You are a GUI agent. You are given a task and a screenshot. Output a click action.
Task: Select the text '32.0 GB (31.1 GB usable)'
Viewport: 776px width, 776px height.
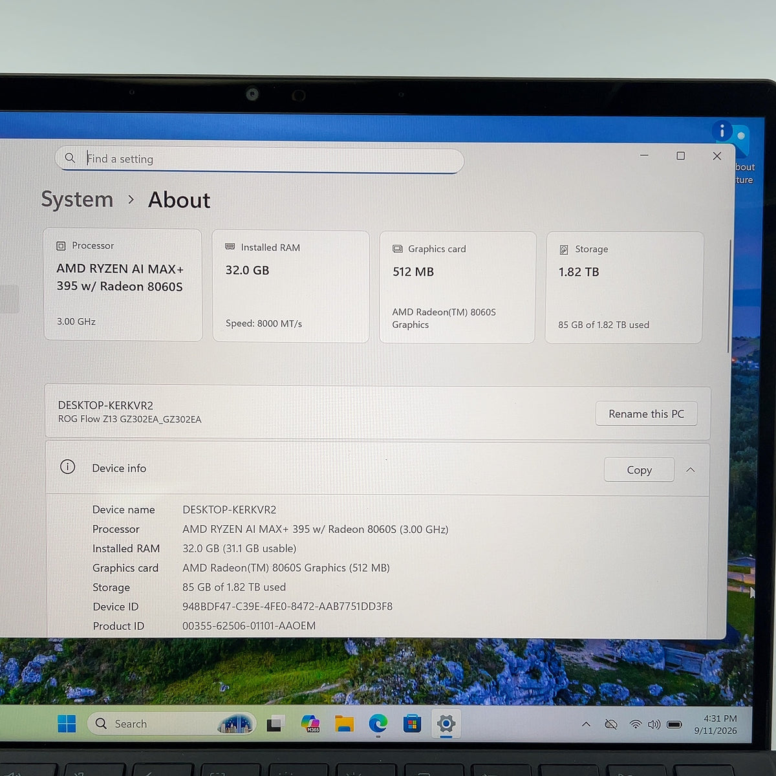tap(239, 548)
